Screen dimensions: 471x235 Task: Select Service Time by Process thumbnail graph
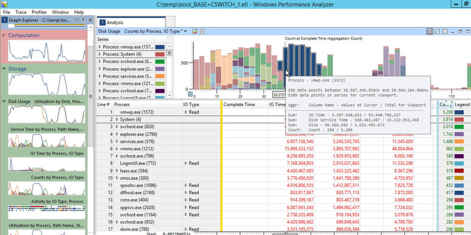(x=47, y=140)
